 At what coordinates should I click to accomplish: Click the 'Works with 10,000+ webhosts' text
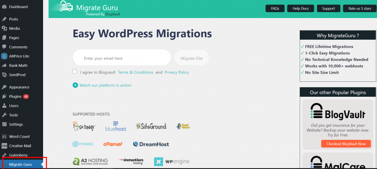(x=334, y=66)
